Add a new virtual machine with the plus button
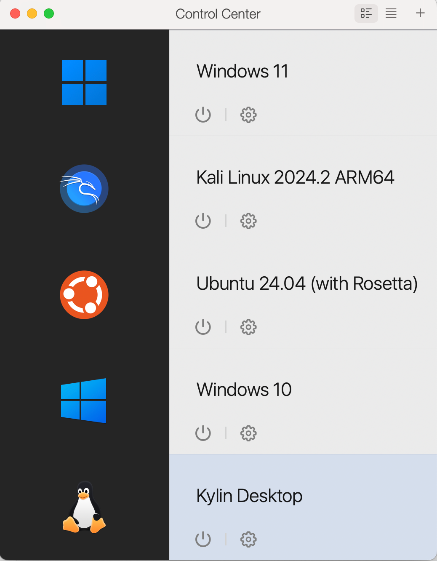Viewport: 437px width, 561px height. [x=420, y=13]
